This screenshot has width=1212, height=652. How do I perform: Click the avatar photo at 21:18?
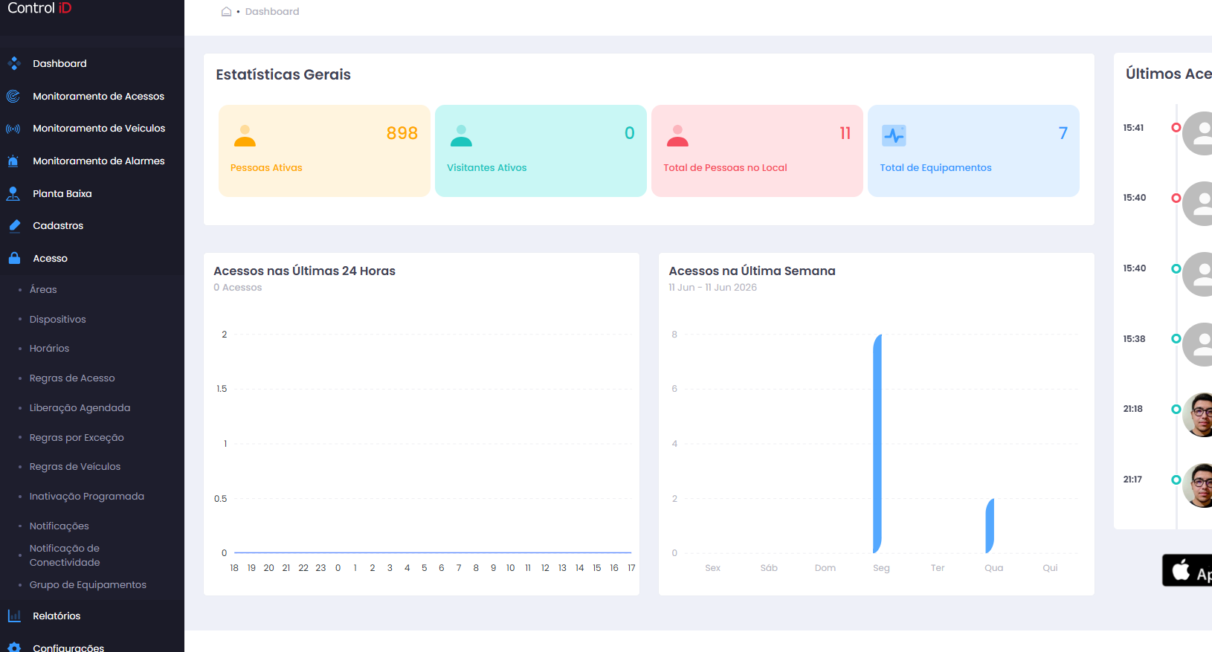pyautogui.click(x=1199, y=415)
